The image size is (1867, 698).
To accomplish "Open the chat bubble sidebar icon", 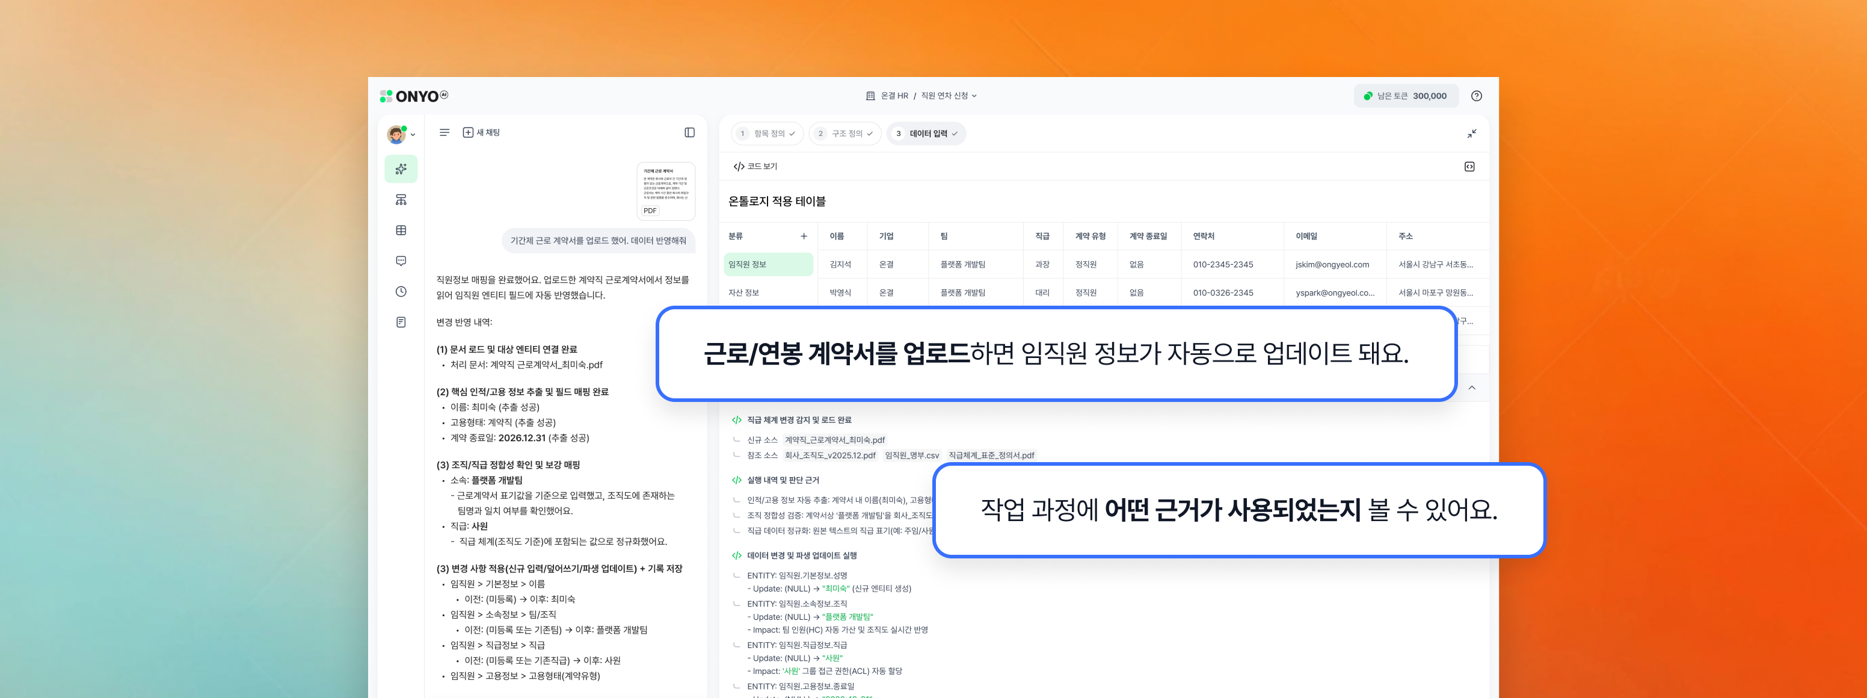I will coord(401,261).
